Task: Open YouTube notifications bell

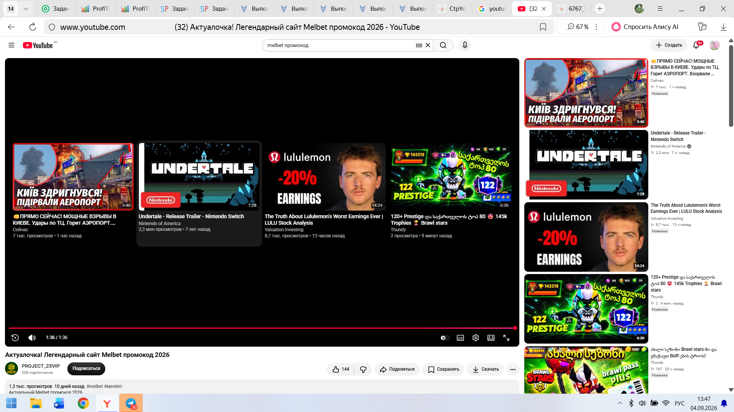Action: coord(696,45)
